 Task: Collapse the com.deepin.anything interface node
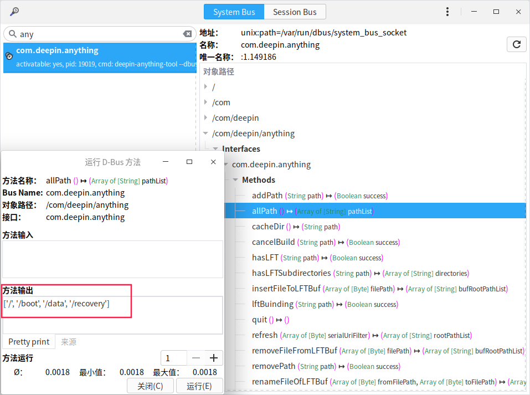[x=226, y=165]
